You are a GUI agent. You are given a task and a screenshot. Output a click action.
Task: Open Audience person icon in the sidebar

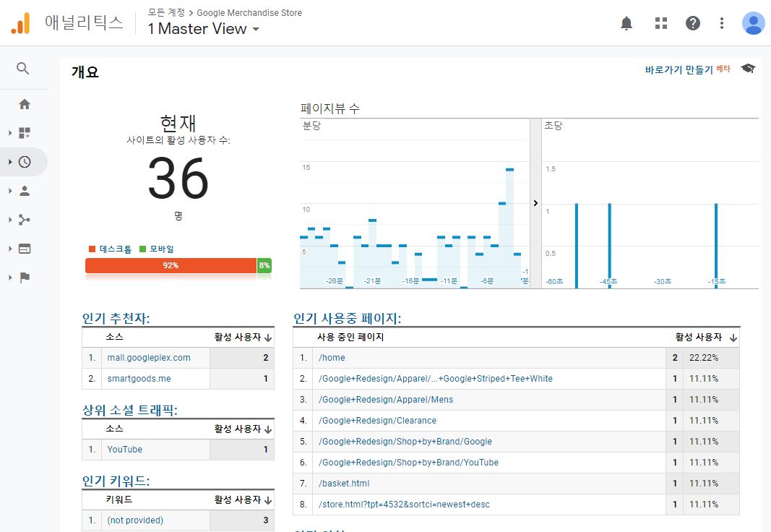pos(24,191)
